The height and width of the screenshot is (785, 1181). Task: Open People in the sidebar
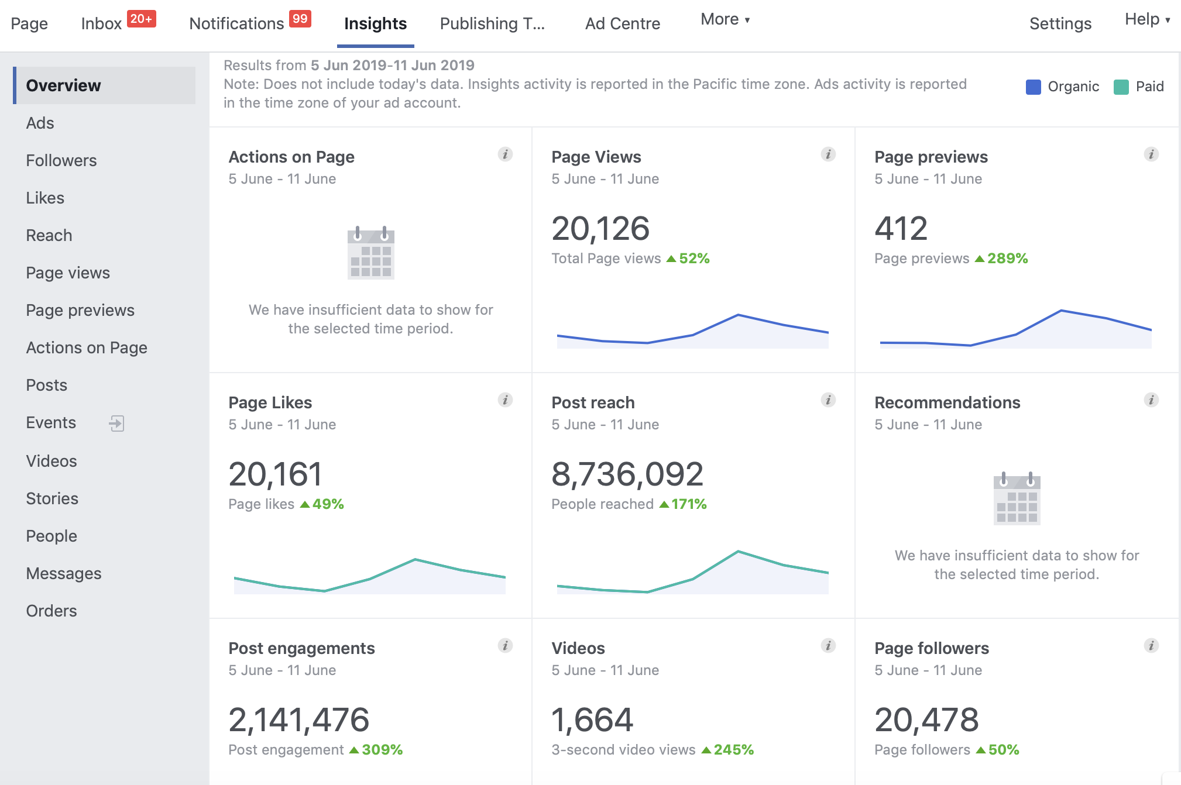click(52, 536)
